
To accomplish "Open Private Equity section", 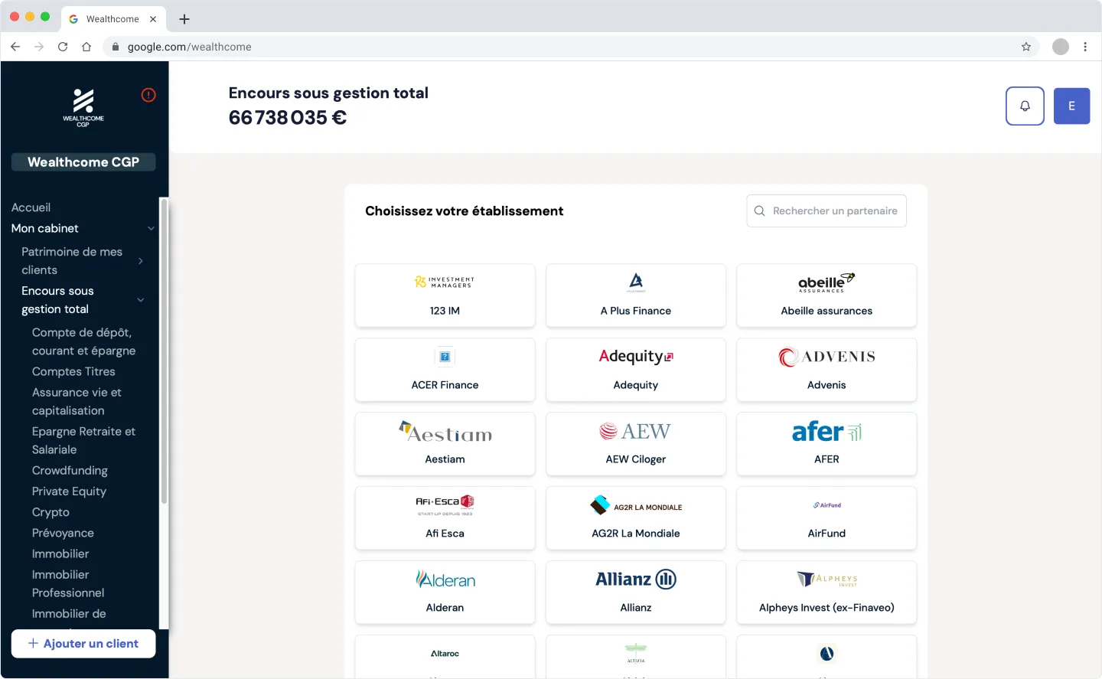I will (x=69, y=491).
